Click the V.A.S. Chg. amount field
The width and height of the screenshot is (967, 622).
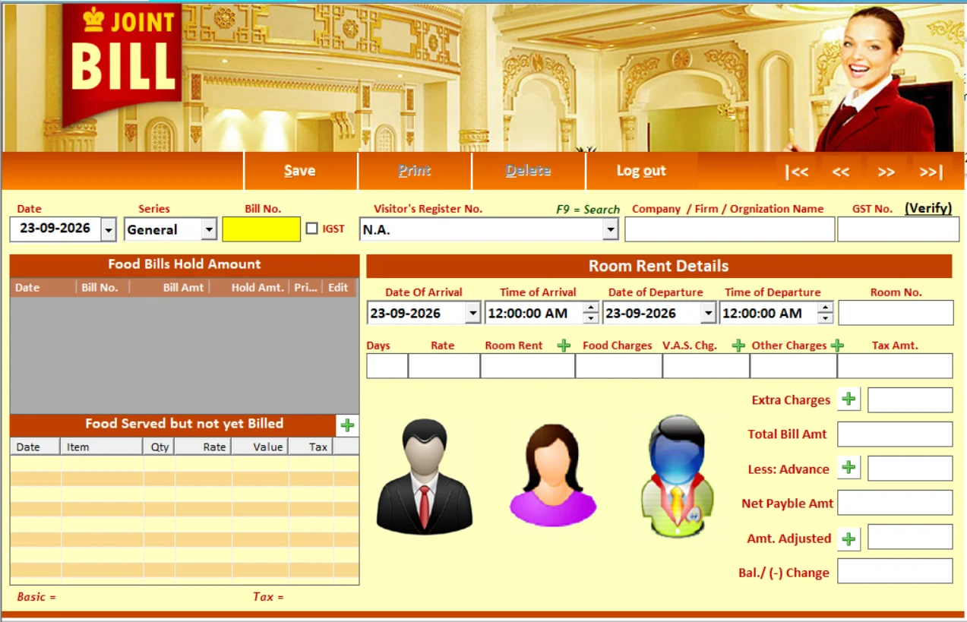coord(706,366)
